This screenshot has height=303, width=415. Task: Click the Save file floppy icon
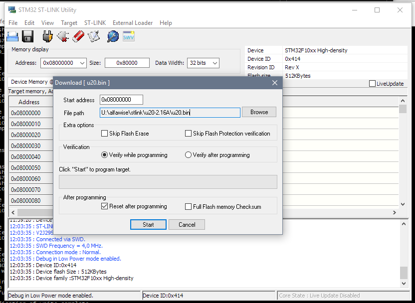(28, 36)
